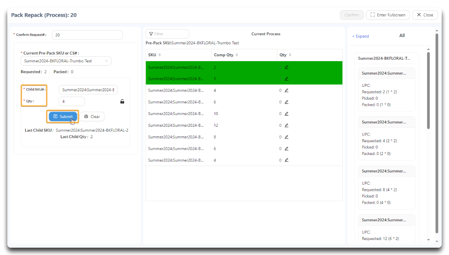This screenshot has width=449, height=255.
Task: Click the greyed-out Confirm button
Action: coord(352,15)
